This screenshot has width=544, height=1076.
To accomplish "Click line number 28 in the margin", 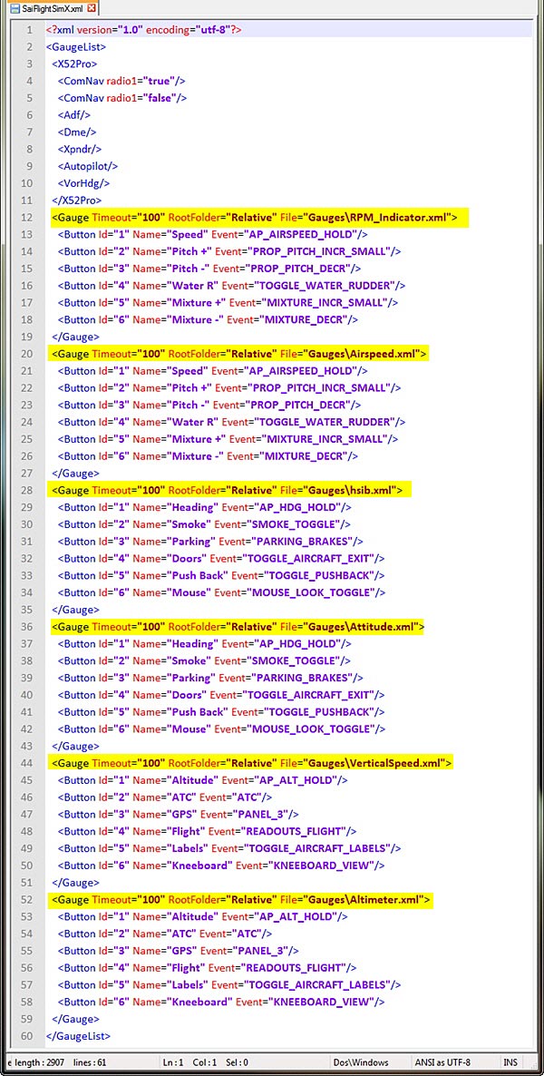I will click(25, 490).
